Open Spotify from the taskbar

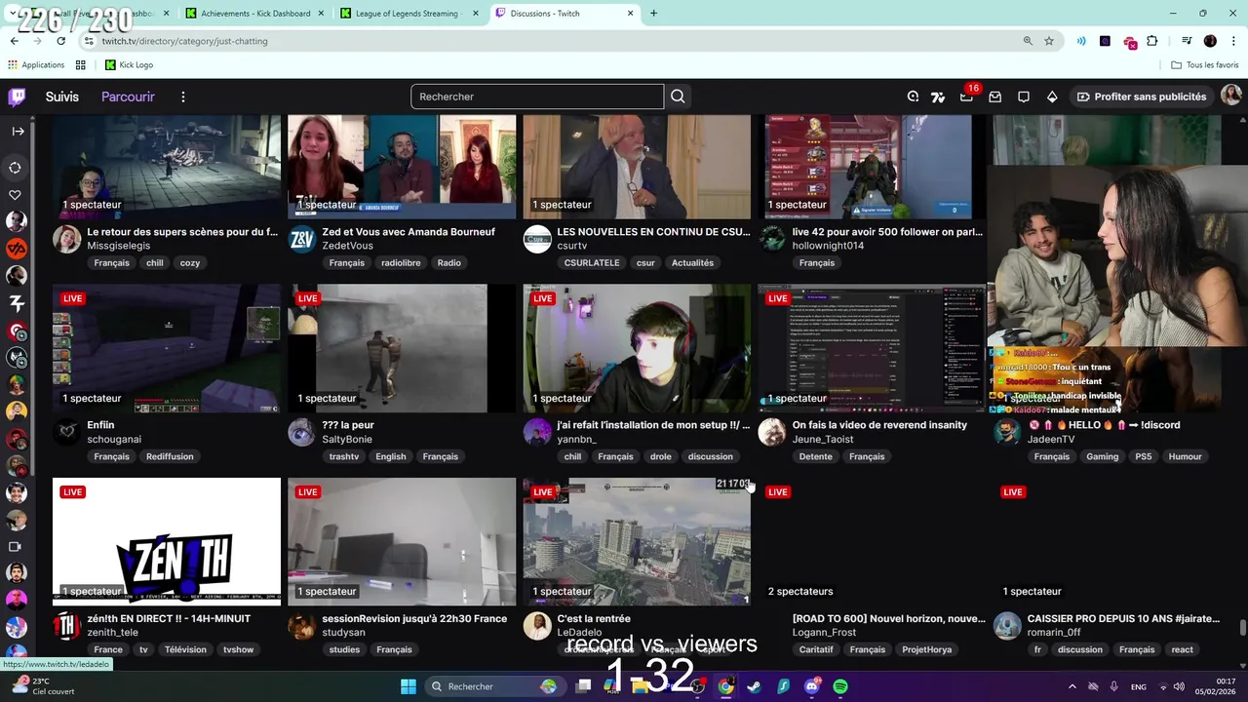pos(840,686)
